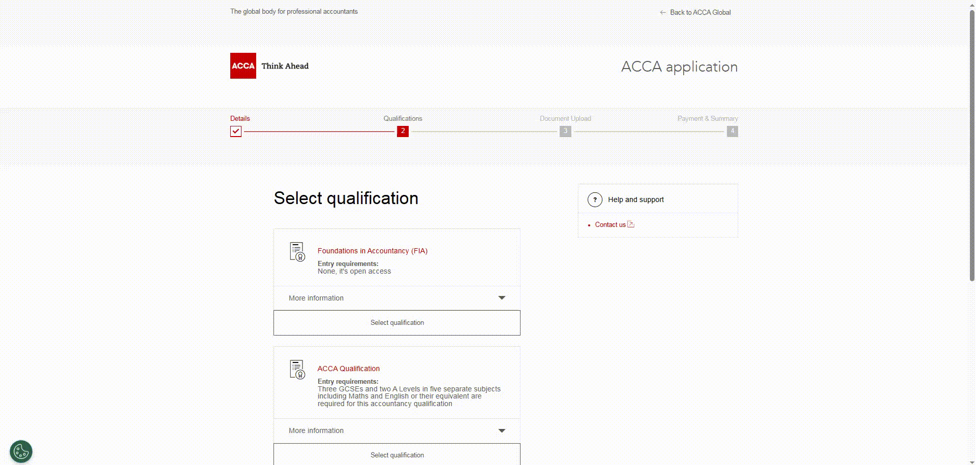Select step 4 Payment & Summary marker

point(733,131)
